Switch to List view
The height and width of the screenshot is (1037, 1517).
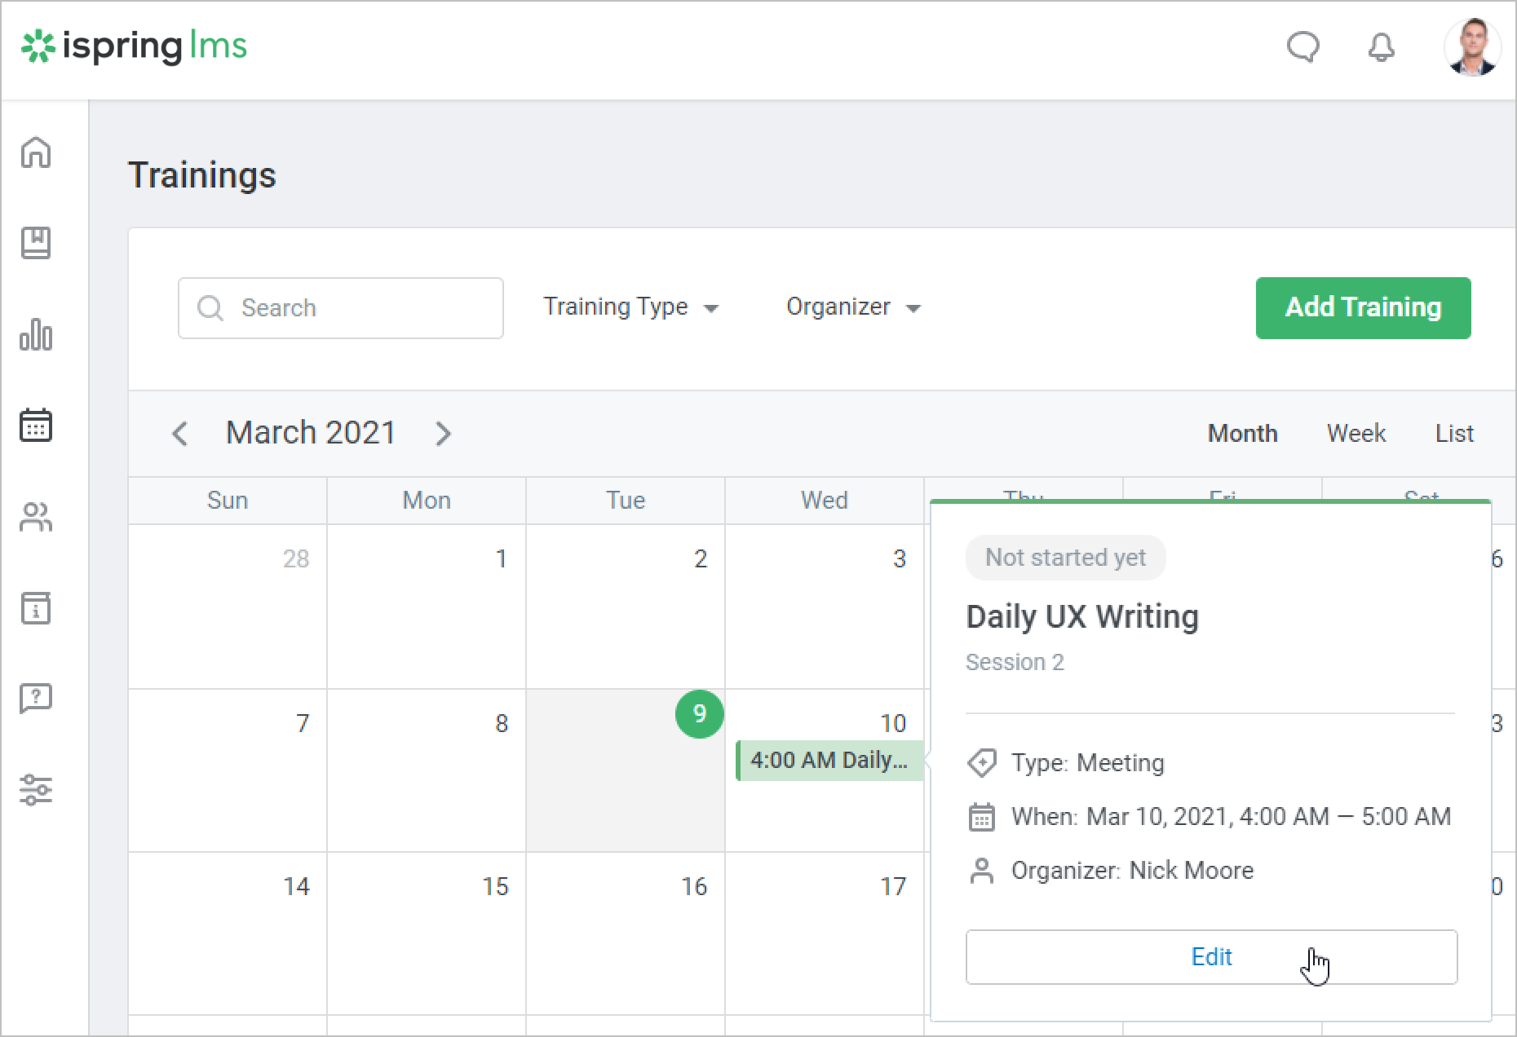coord(1454,434)
